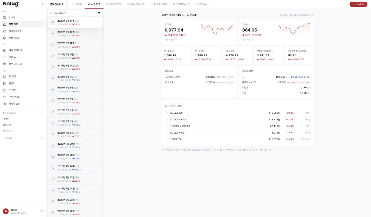Click the TIGER 미국S&P500 ETF row
This screenshot has height=217, width=371.
[237, 126]
